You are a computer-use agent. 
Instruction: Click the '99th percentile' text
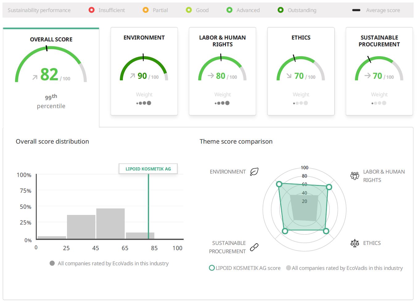[51, 102]
